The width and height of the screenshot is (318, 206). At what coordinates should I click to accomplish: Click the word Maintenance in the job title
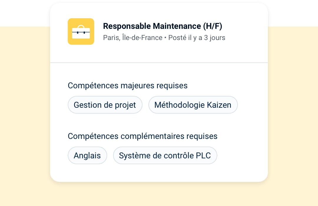click(177, 26)
